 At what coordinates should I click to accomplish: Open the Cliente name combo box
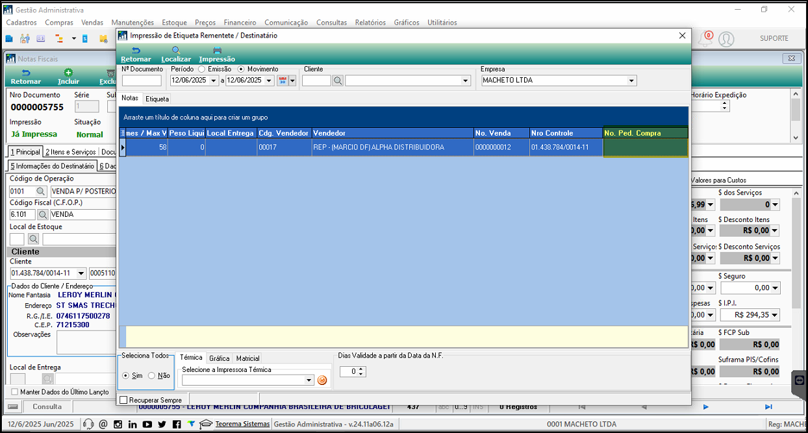pyautogui.click(x=465, y=80)
